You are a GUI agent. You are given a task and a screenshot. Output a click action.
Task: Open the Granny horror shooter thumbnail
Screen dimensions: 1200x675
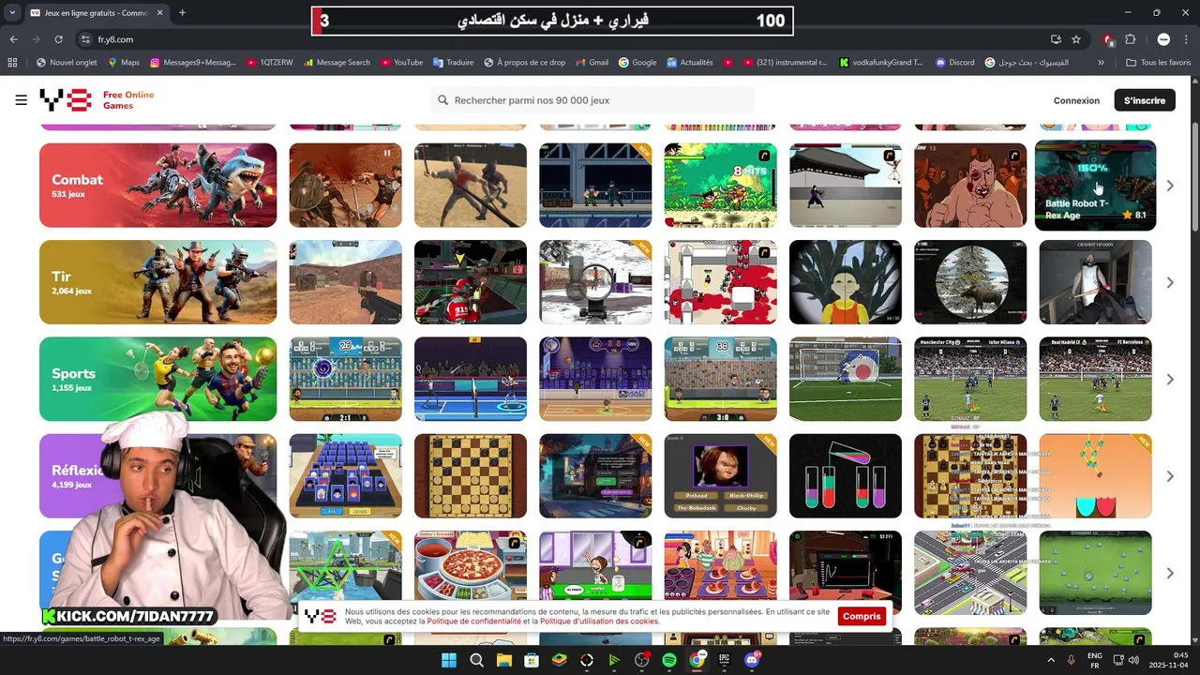click(x=1095, y=282)
